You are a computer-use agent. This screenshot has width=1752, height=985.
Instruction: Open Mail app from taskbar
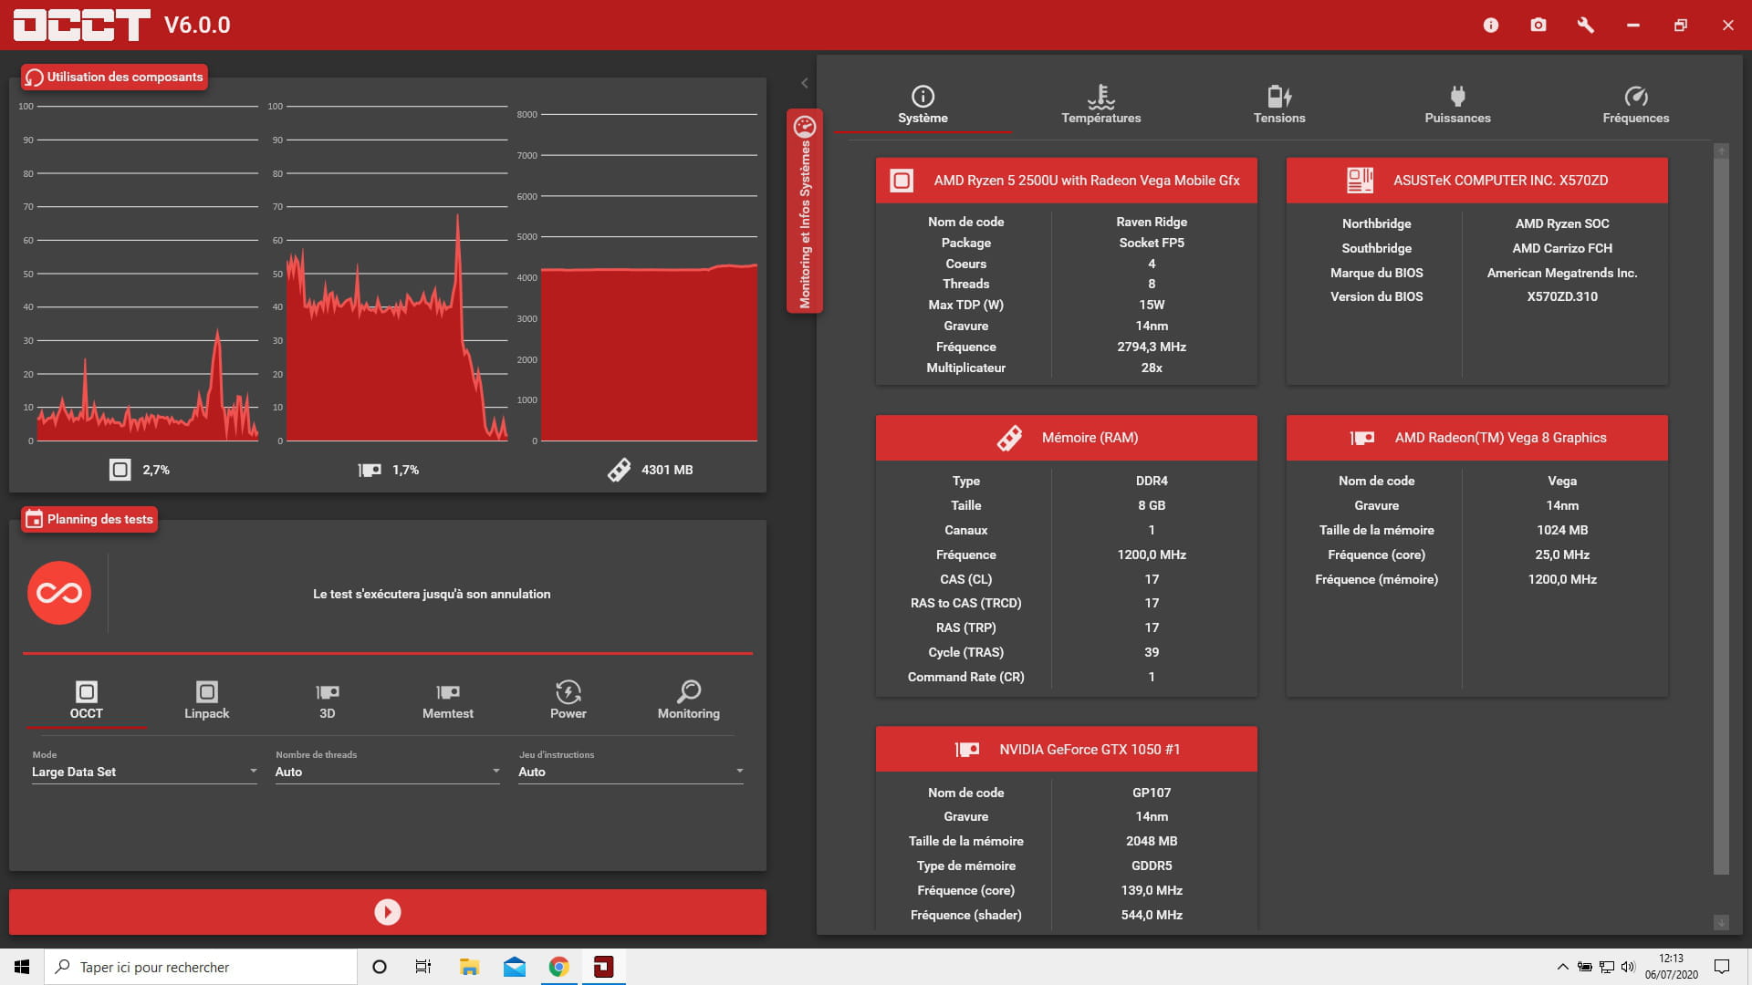[515, 967]
